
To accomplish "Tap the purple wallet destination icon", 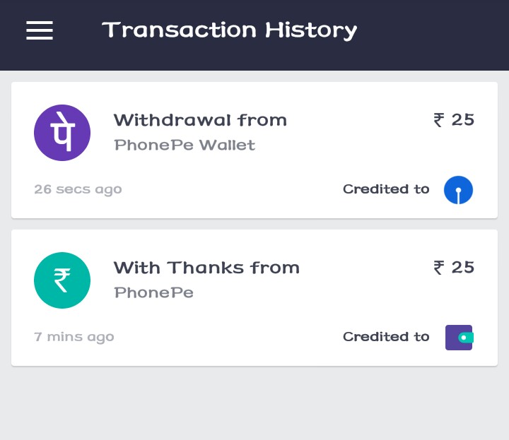I will (459, 338).
